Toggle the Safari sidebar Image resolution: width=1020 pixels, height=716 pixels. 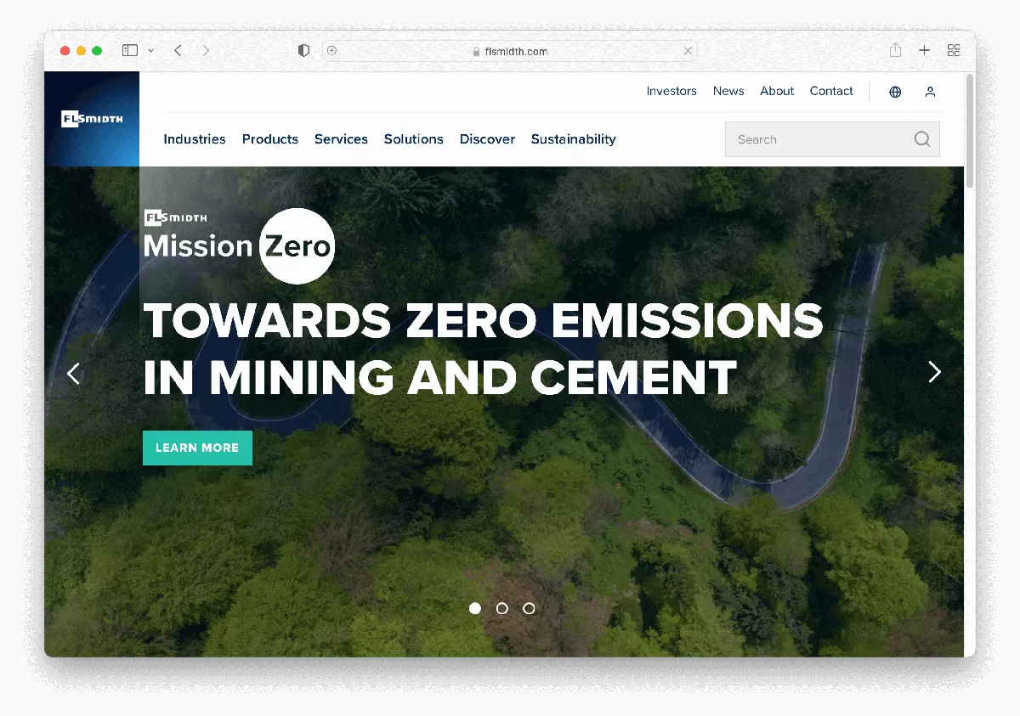coord(130,51)
